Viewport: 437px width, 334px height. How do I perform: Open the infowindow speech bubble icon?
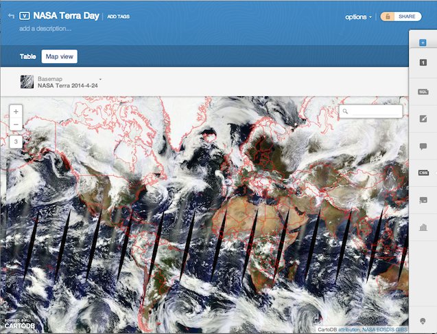pyautogui.click(x=423, y=146)
